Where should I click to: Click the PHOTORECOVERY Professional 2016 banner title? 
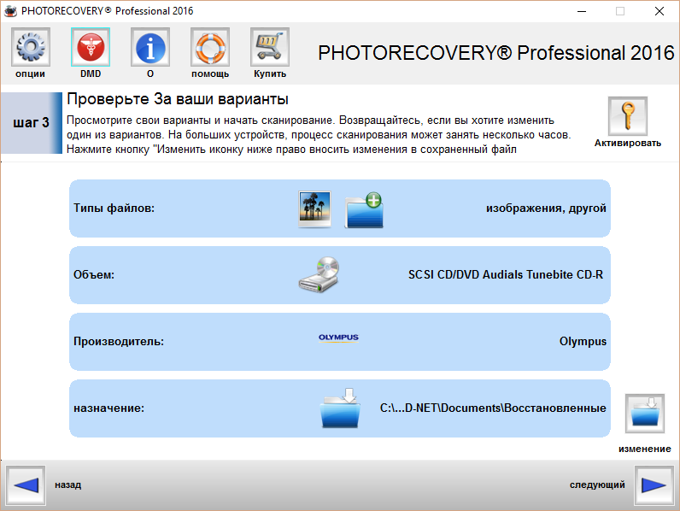click(496, 53)
